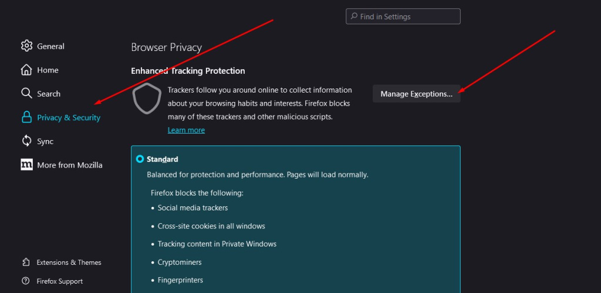The width and height of the screenshot is (601, 293).
Task: Click the Sync arrows icon
Action: pos(26,141)
